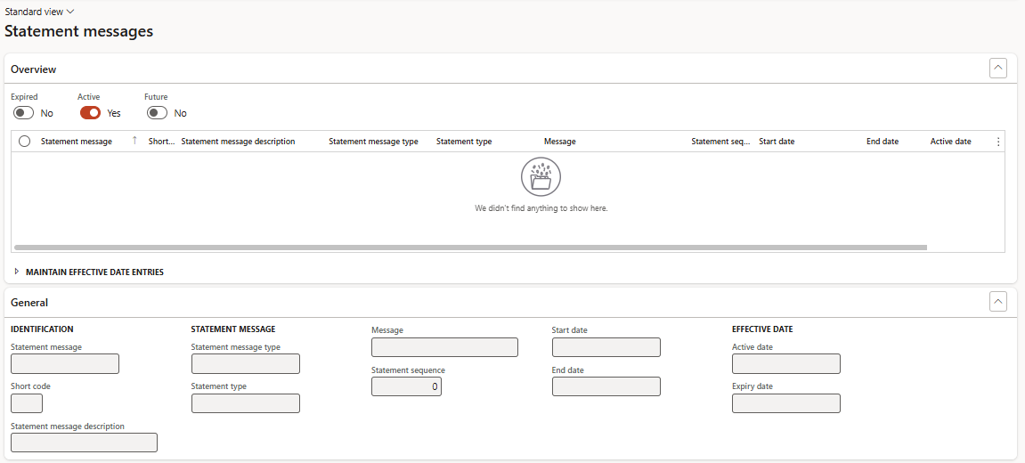Image resolution: width=1025 pixels, height=463 pixels.
Task: Click the Statement message type column header
Action: coord(373,142)
